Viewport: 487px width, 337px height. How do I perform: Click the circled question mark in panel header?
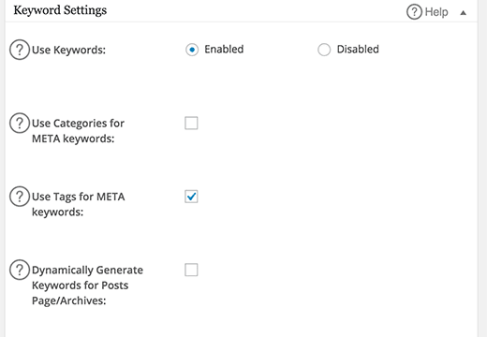coord(414,12)
